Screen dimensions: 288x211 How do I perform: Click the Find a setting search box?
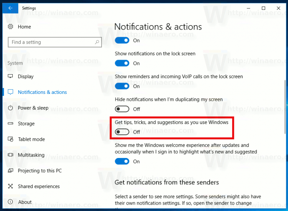pos(51,42)
